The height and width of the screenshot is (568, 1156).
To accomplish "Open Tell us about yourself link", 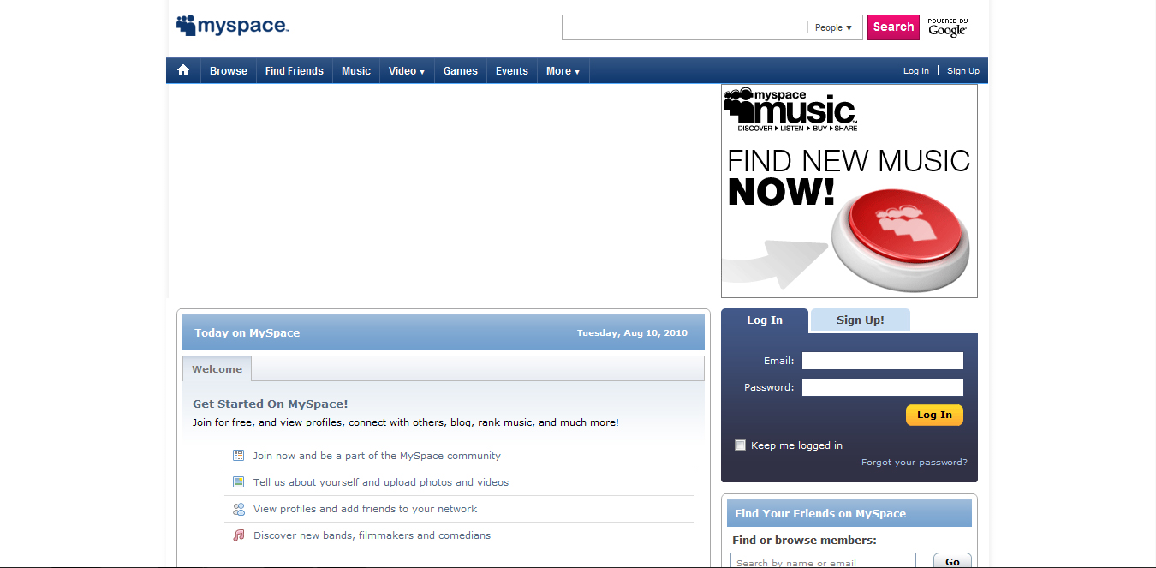I will tap(381, 482).
